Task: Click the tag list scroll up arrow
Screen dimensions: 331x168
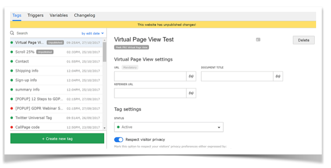Action: click(104, 40)
